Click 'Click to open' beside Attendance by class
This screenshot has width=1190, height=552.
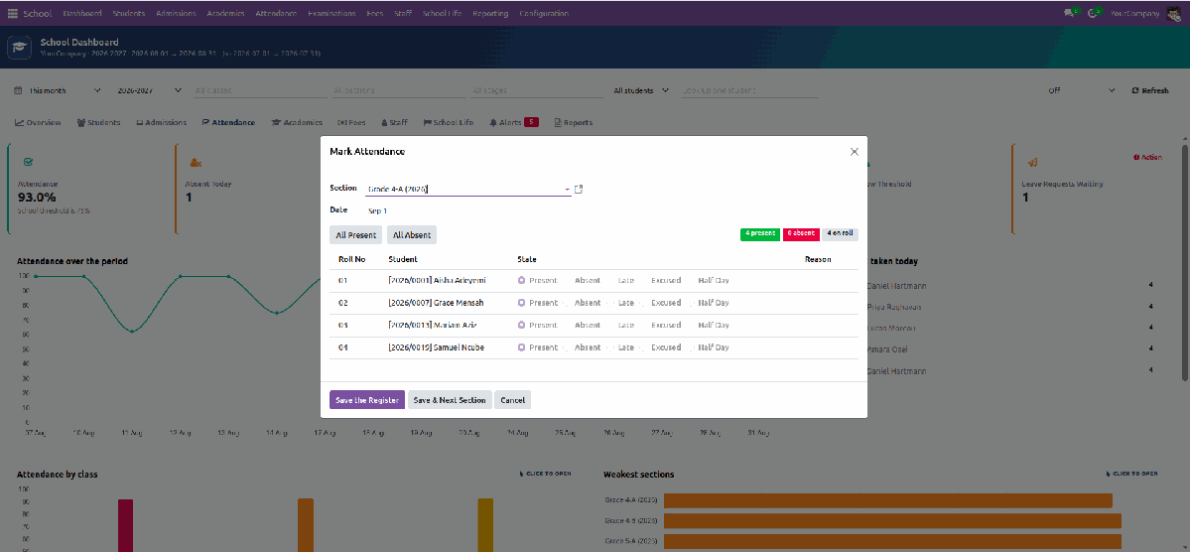[547, 474]
